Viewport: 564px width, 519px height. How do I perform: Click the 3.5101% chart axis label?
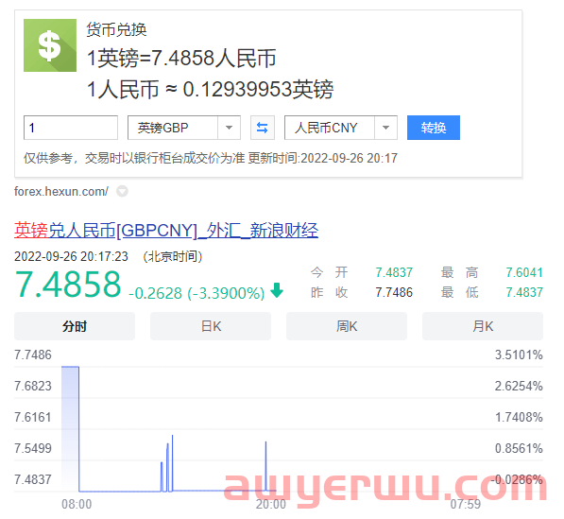(x=519, y=355)
